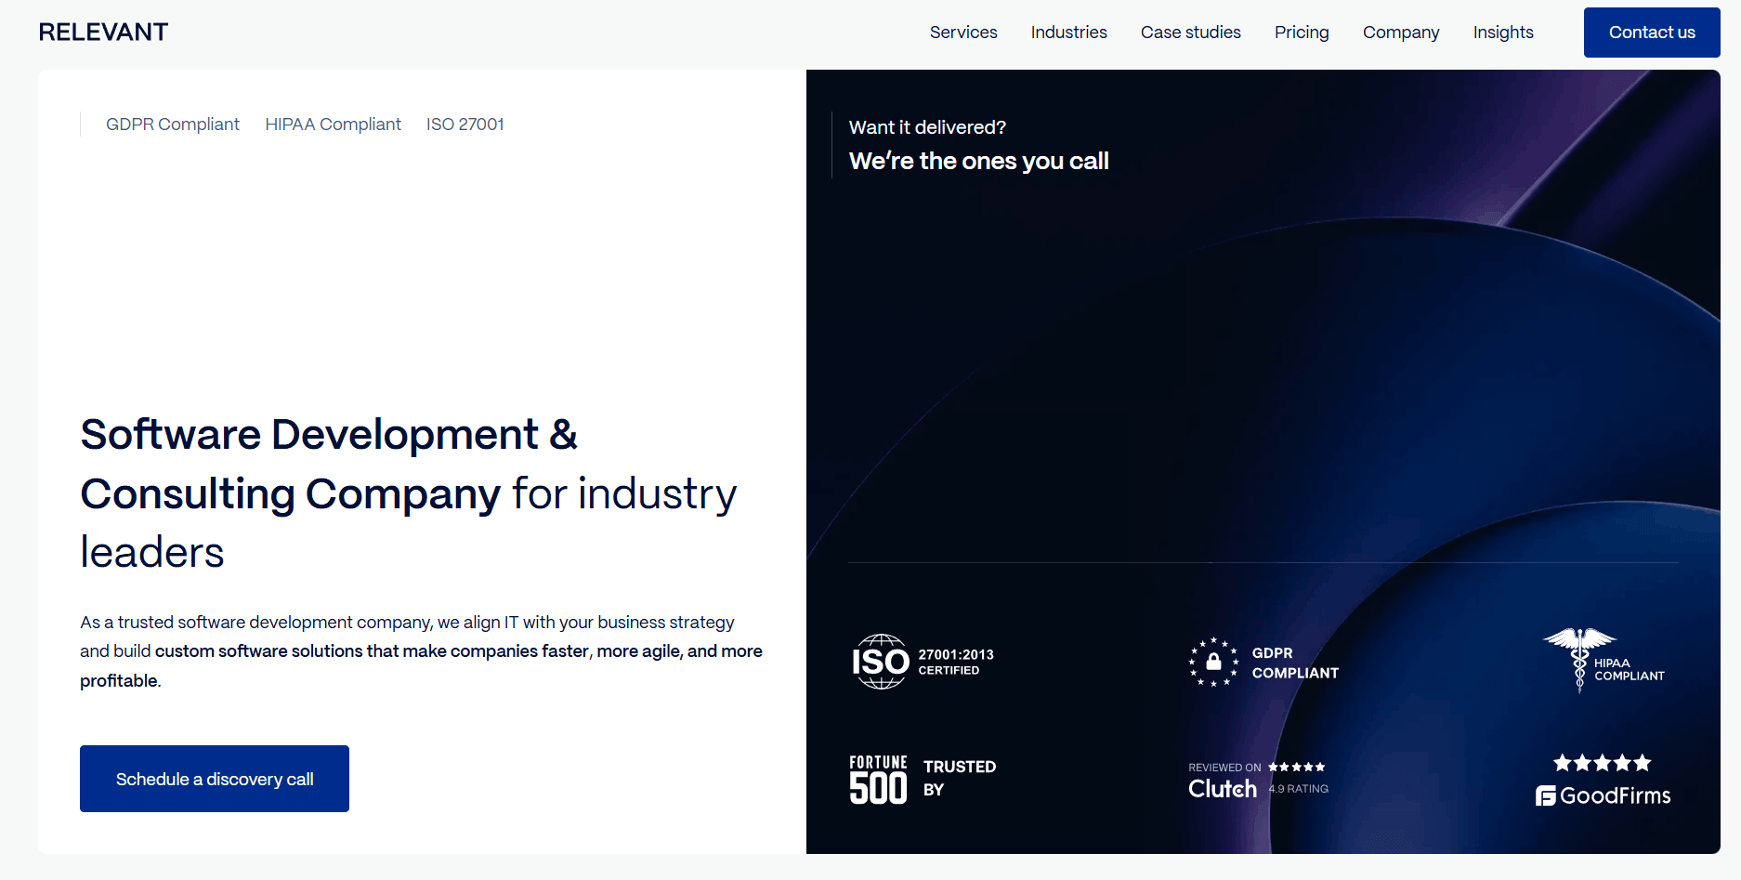The height and width of the screenshot is (880, 1741).
Task: Open the Industries menu
Action: [x=1068, y=33]
